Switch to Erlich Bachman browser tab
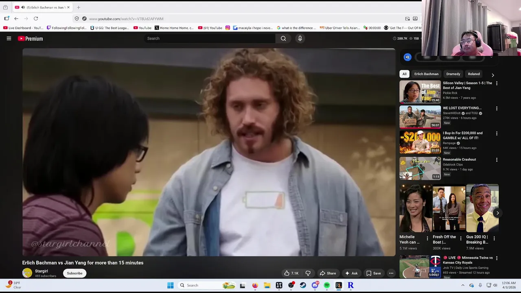 coord(42,7)
